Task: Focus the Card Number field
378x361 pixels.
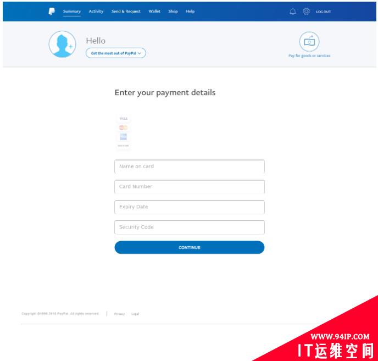Action: (x=190, y=187)
